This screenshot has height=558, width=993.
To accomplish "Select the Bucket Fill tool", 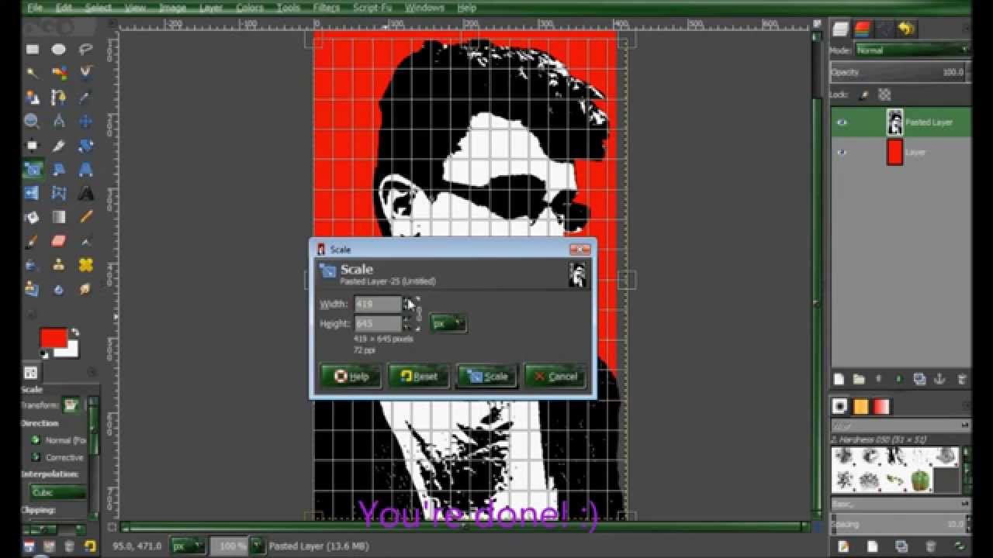I will coord(33,218).
